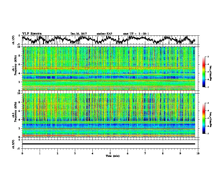223x172 pixels.
Task: Click the "5" volt tick on ch.1(V) axis
Action: click(19, 36)
